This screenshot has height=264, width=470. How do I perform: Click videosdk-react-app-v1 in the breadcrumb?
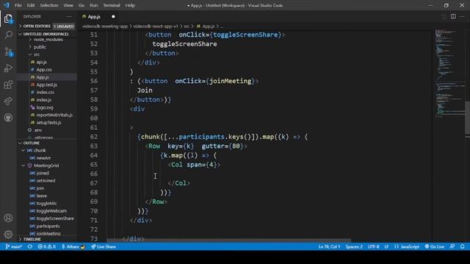click(x=155, y=26)
